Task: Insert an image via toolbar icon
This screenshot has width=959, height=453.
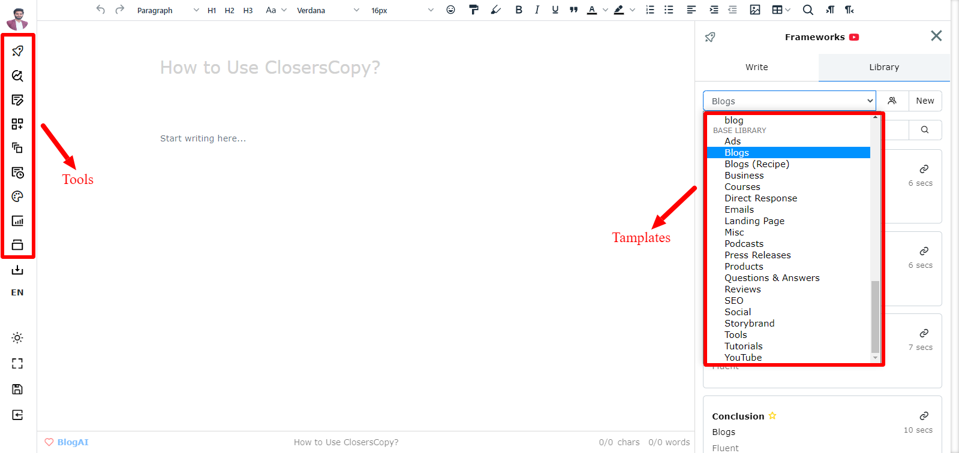Action: coord(755,10)
